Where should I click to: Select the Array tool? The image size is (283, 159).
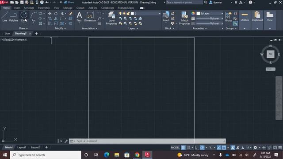(62, 23)
